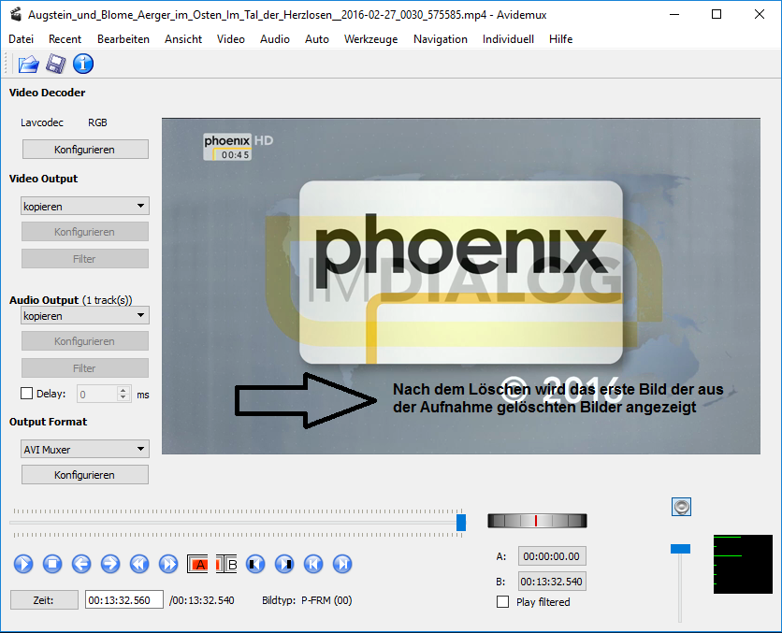782x633 pixels.
Task: Set selection start marker A
Action: point(198,564)
